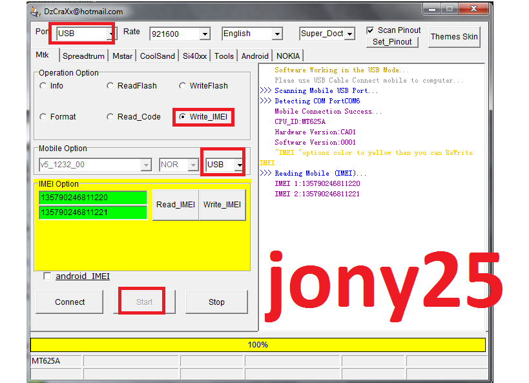Expand the Super_Doct dropdown
The image size is (529, 383).
[349, 34]
